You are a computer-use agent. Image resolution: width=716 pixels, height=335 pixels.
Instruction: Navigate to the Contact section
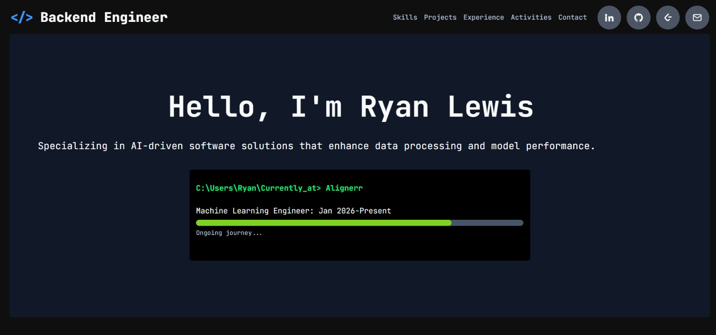(572, 17)
